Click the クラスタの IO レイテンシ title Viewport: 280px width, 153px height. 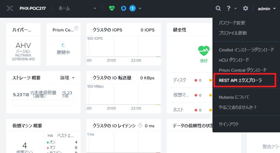114,126
